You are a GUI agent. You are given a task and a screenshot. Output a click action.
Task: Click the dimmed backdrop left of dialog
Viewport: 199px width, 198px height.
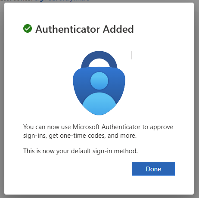pos(2,99)
